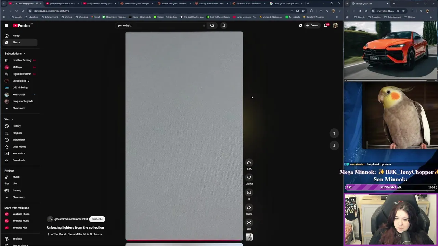The image size is (438, 246).
Task: Open the Steam Keys bookmark
Action: point(114,17)
